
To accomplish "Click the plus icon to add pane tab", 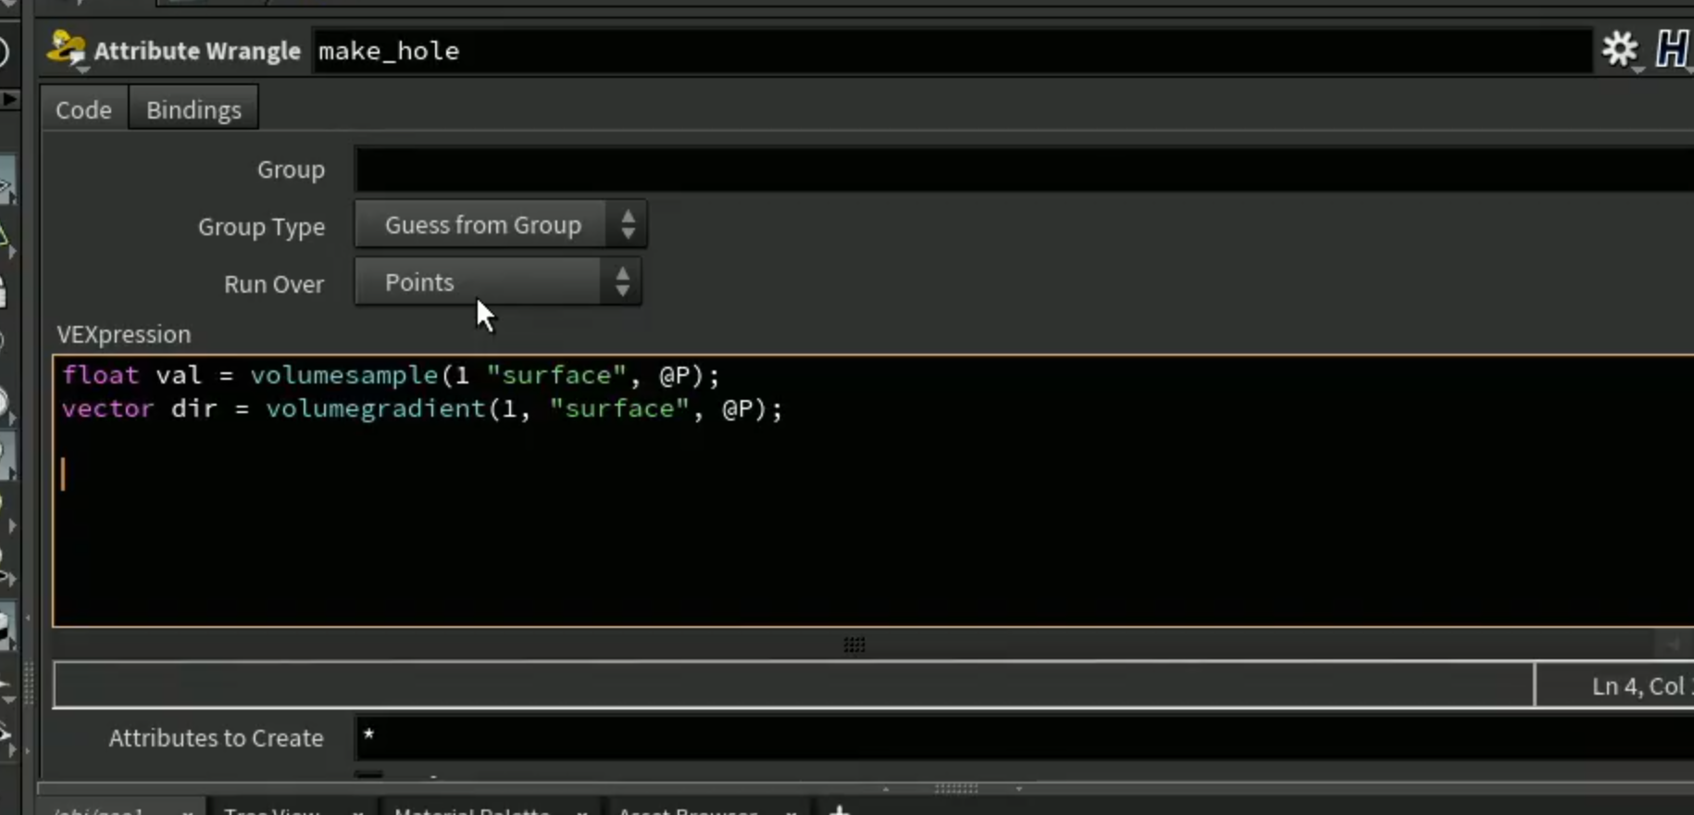I will tap(839, 810).
